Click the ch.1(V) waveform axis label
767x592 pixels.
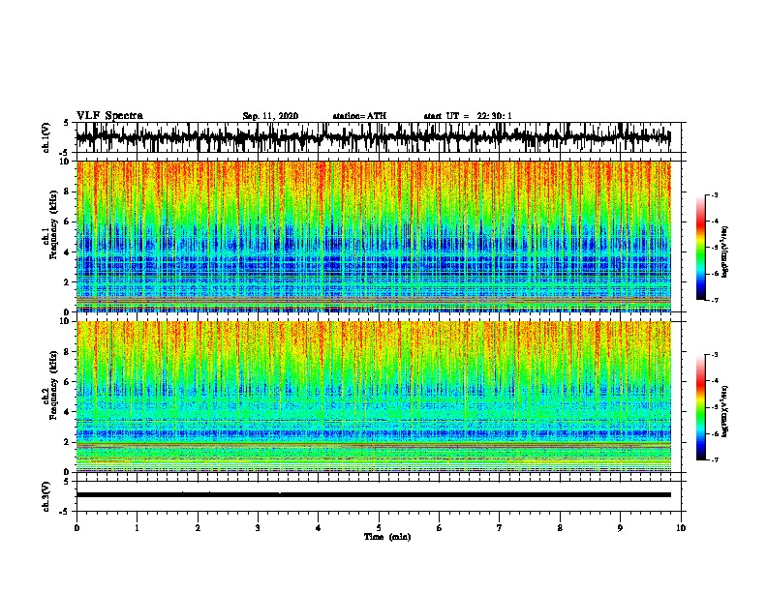click(46, 137)
